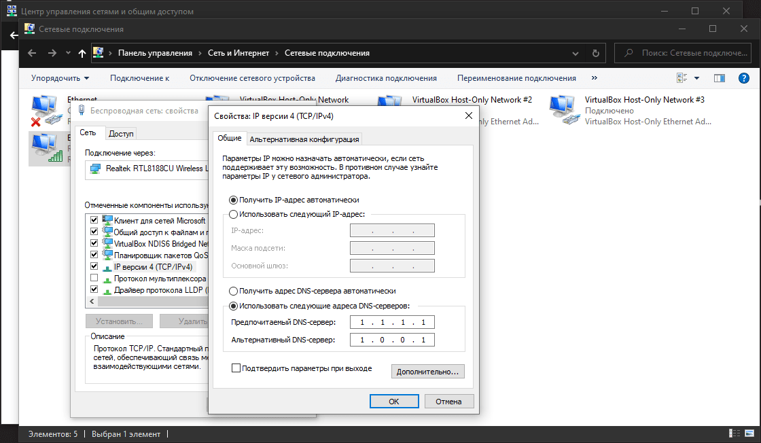This screenshot has height=443, width=761.
Task: Select 'Использовать следующий IP-адрес' radio button
Action: click(x=234, y=213)
